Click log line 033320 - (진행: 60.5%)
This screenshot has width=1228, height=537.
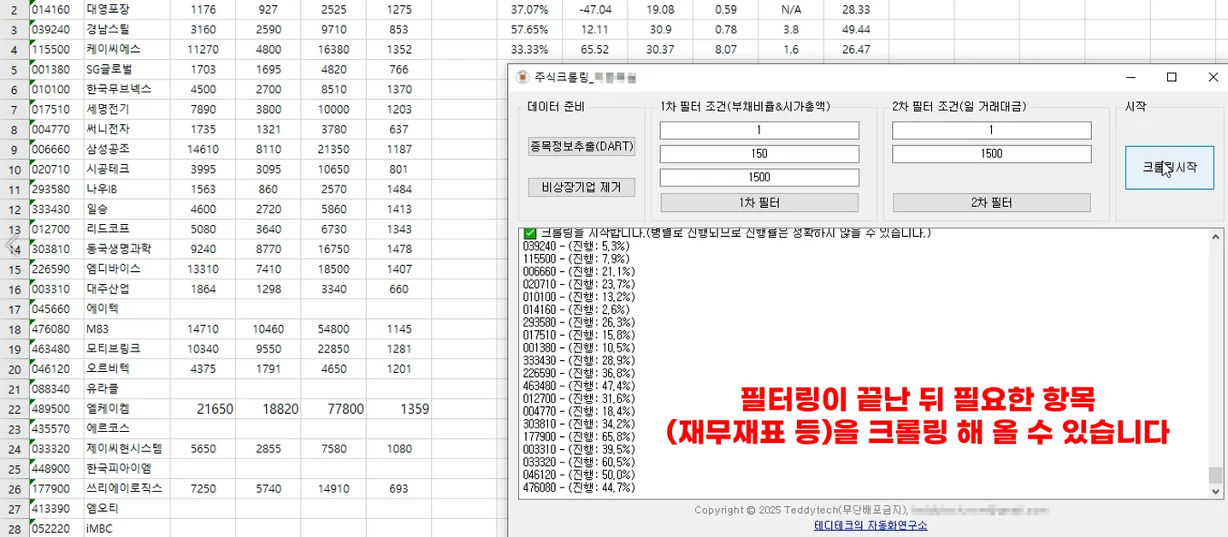(x=579, y=462)
